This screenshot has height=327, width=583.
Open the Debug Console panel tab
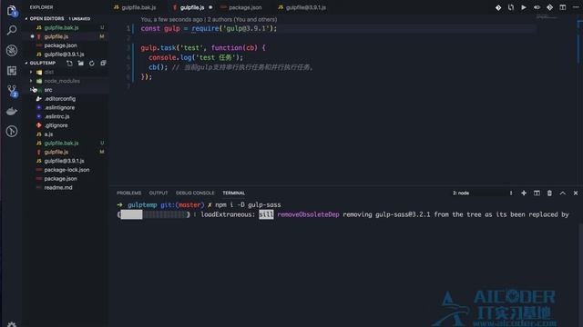(x=195, y=193)
